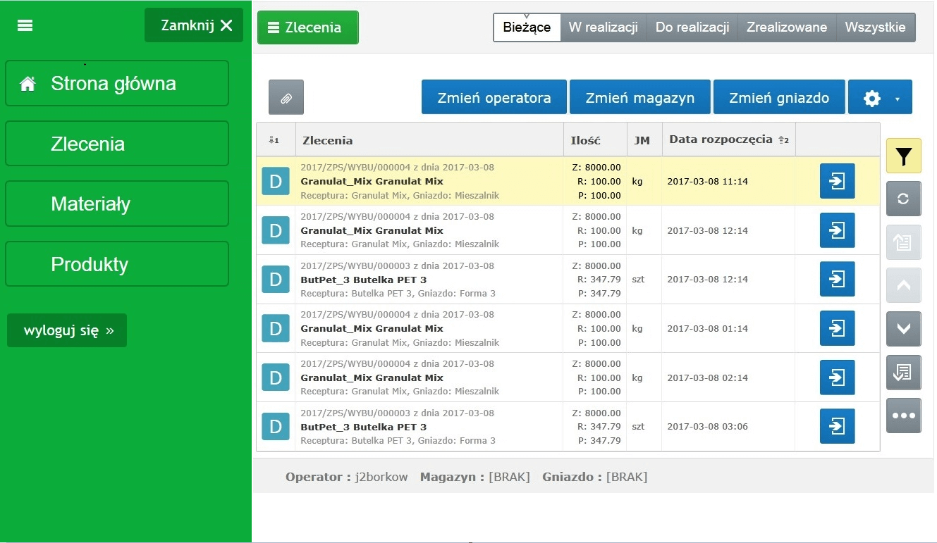This screenshot has width=937, height=543.
Task: Click D icon of the 03:06 order
Action: click(x=276, y=427)
